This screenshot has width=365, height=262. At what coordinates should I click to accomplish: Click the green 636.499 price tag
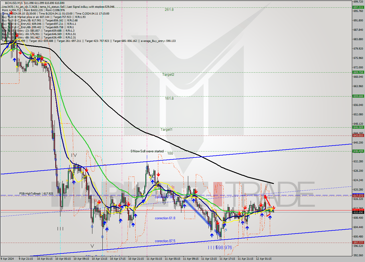(358, 151)
